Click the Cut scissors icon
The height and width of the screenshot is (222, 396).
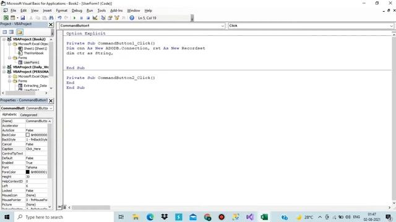(31, 18)
